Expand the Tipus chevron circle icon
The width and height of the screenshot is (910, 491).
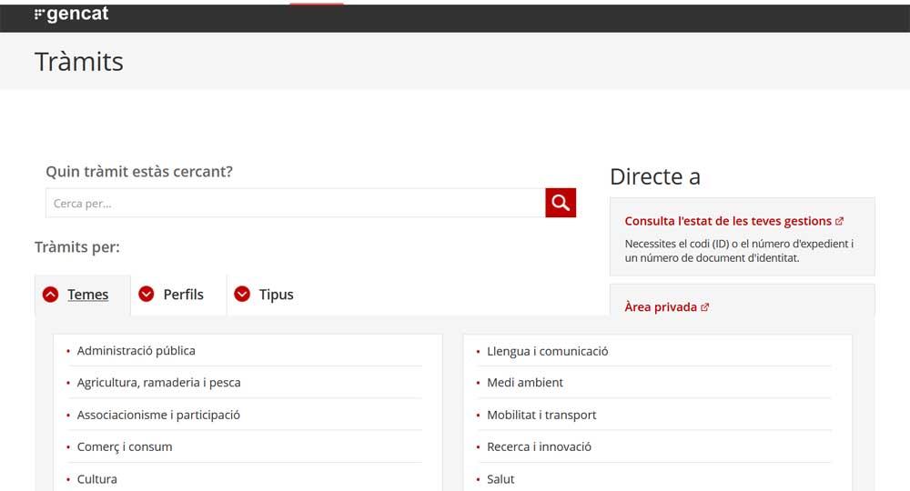[x=242, y=294]
